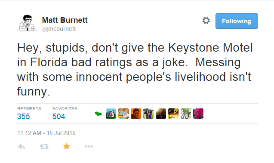Click the magenta robot avatar
This screenshot has width=274, height=163.
(198, 114)
